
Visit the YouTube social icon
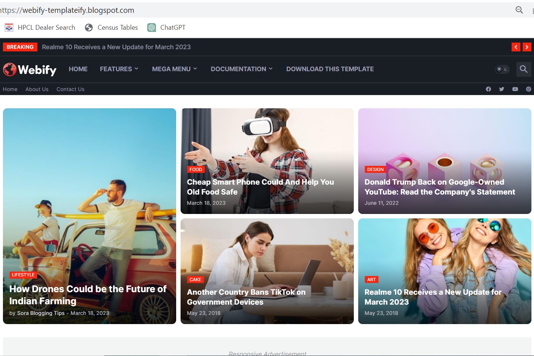[x=515, y=89]
